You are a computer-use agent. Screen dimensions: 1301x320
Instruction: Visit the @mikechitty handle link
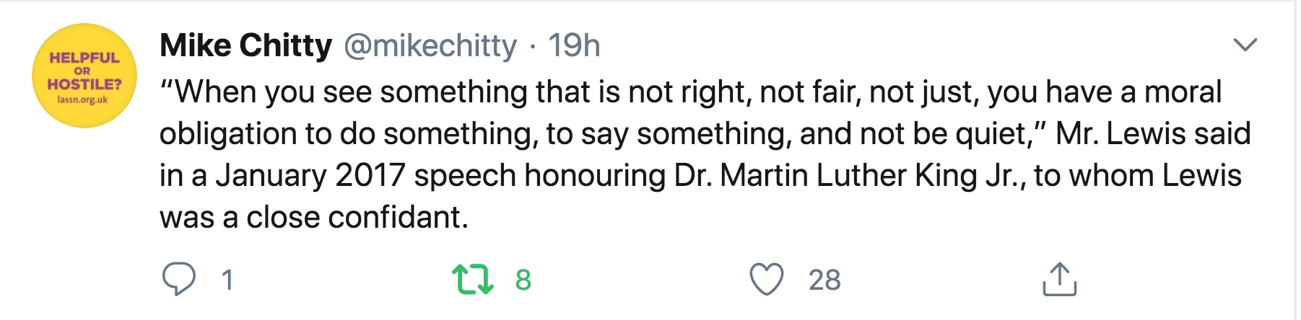click(x=430, y=45)
